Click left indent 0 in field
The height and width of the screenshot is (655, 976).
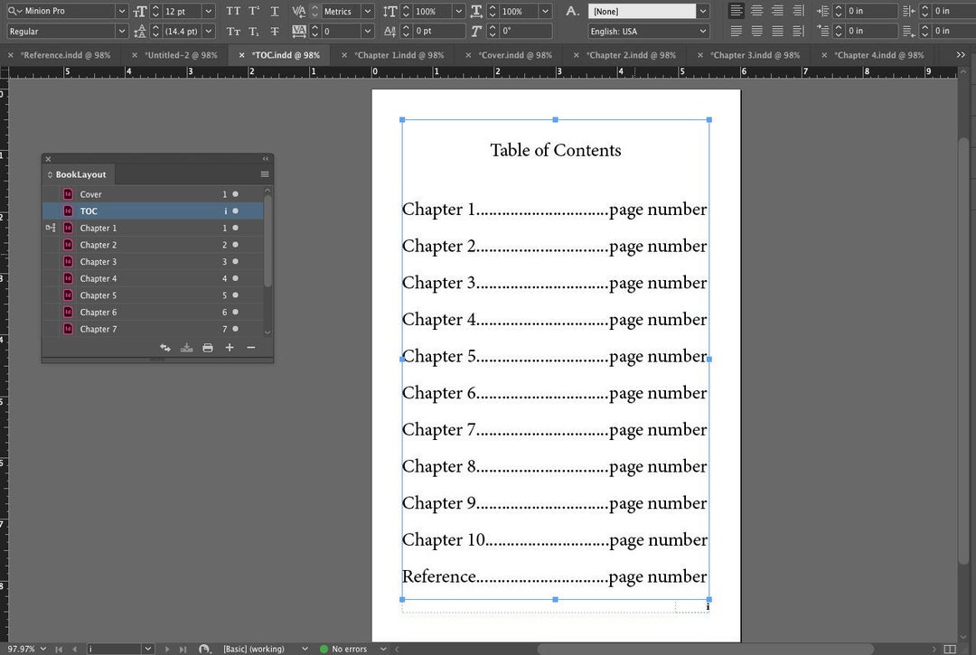click(x=872, y=11)
